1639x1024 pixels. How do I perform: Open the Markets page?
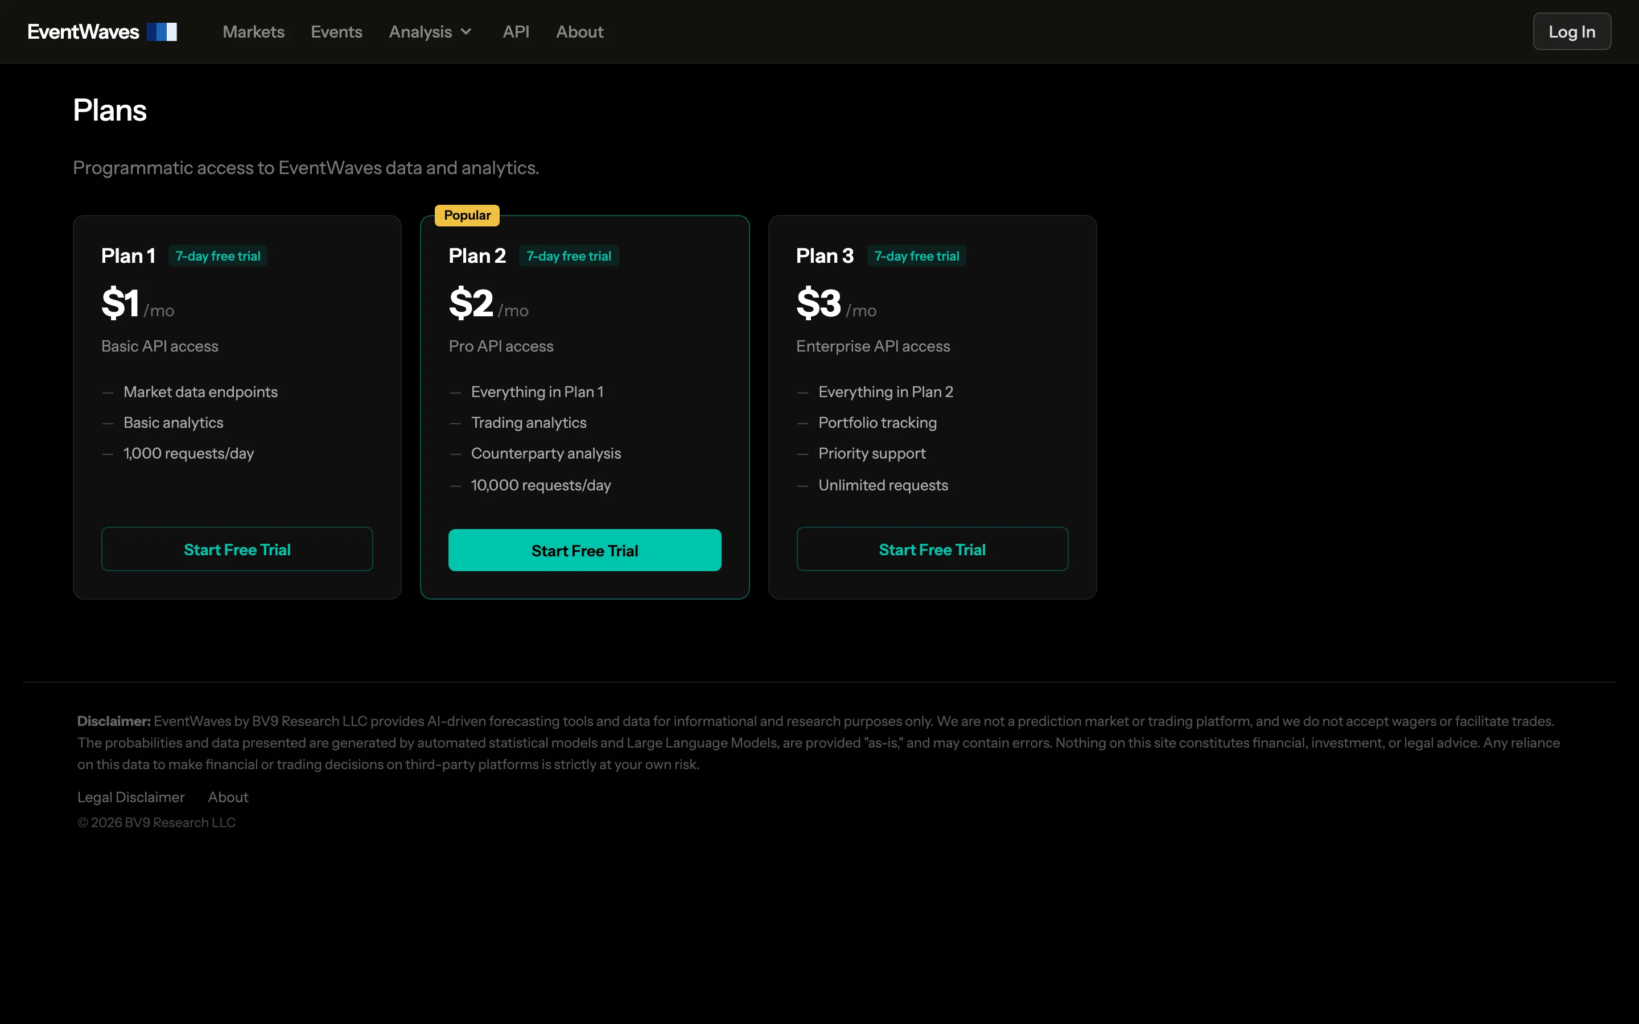click(x=253, y=32)
